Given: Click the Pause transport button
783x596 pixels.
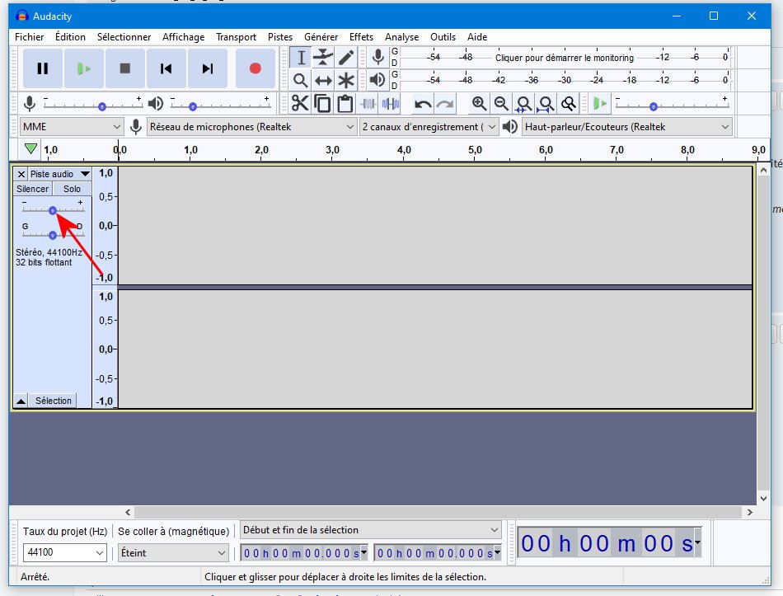Looking at the screenshot, I should pyautogui.click(x=43, y=68).
